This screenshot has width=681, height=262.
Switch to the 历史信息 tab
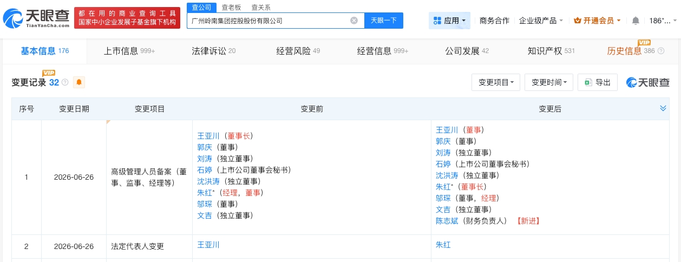click(x=631, y=51)
